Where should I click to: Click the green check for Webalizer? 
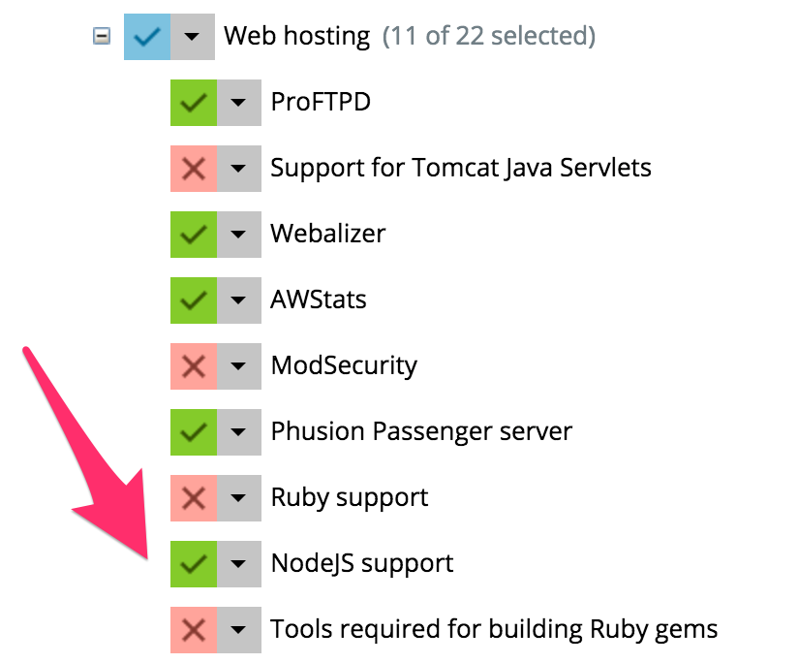(194, 235)
